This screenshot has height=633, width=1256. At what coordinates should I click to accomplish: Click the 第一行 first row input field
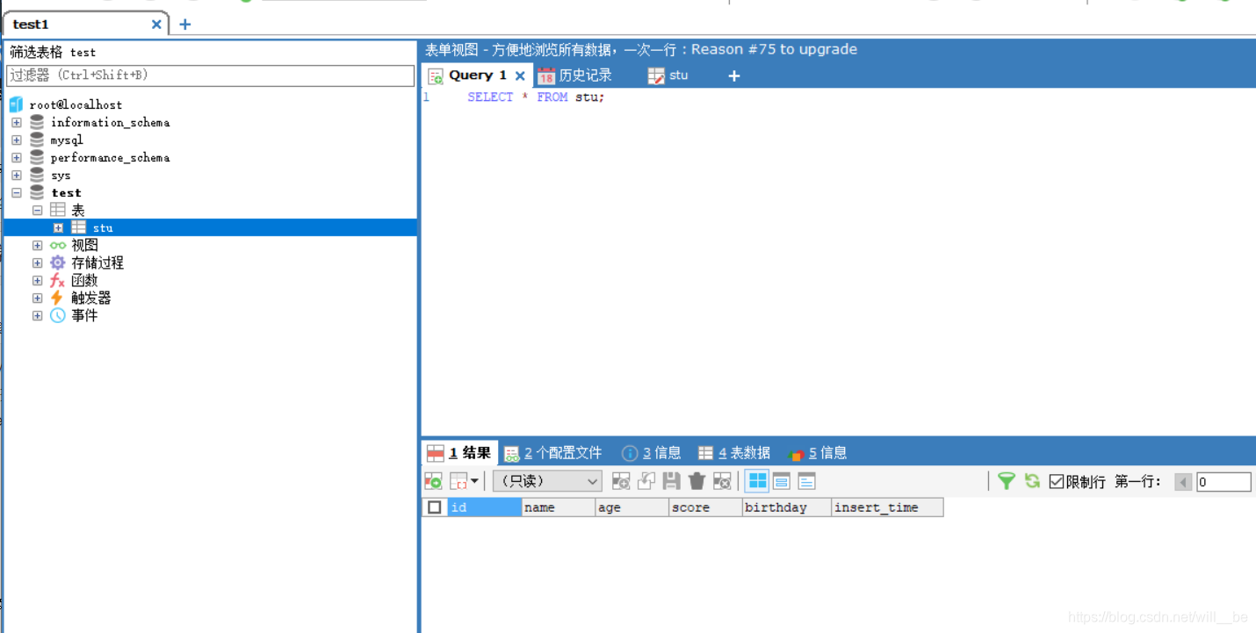[x=1224, y=482]
